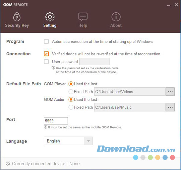
Task: Click the info icon beside the port hint
Action: click(x=46, y=127)
